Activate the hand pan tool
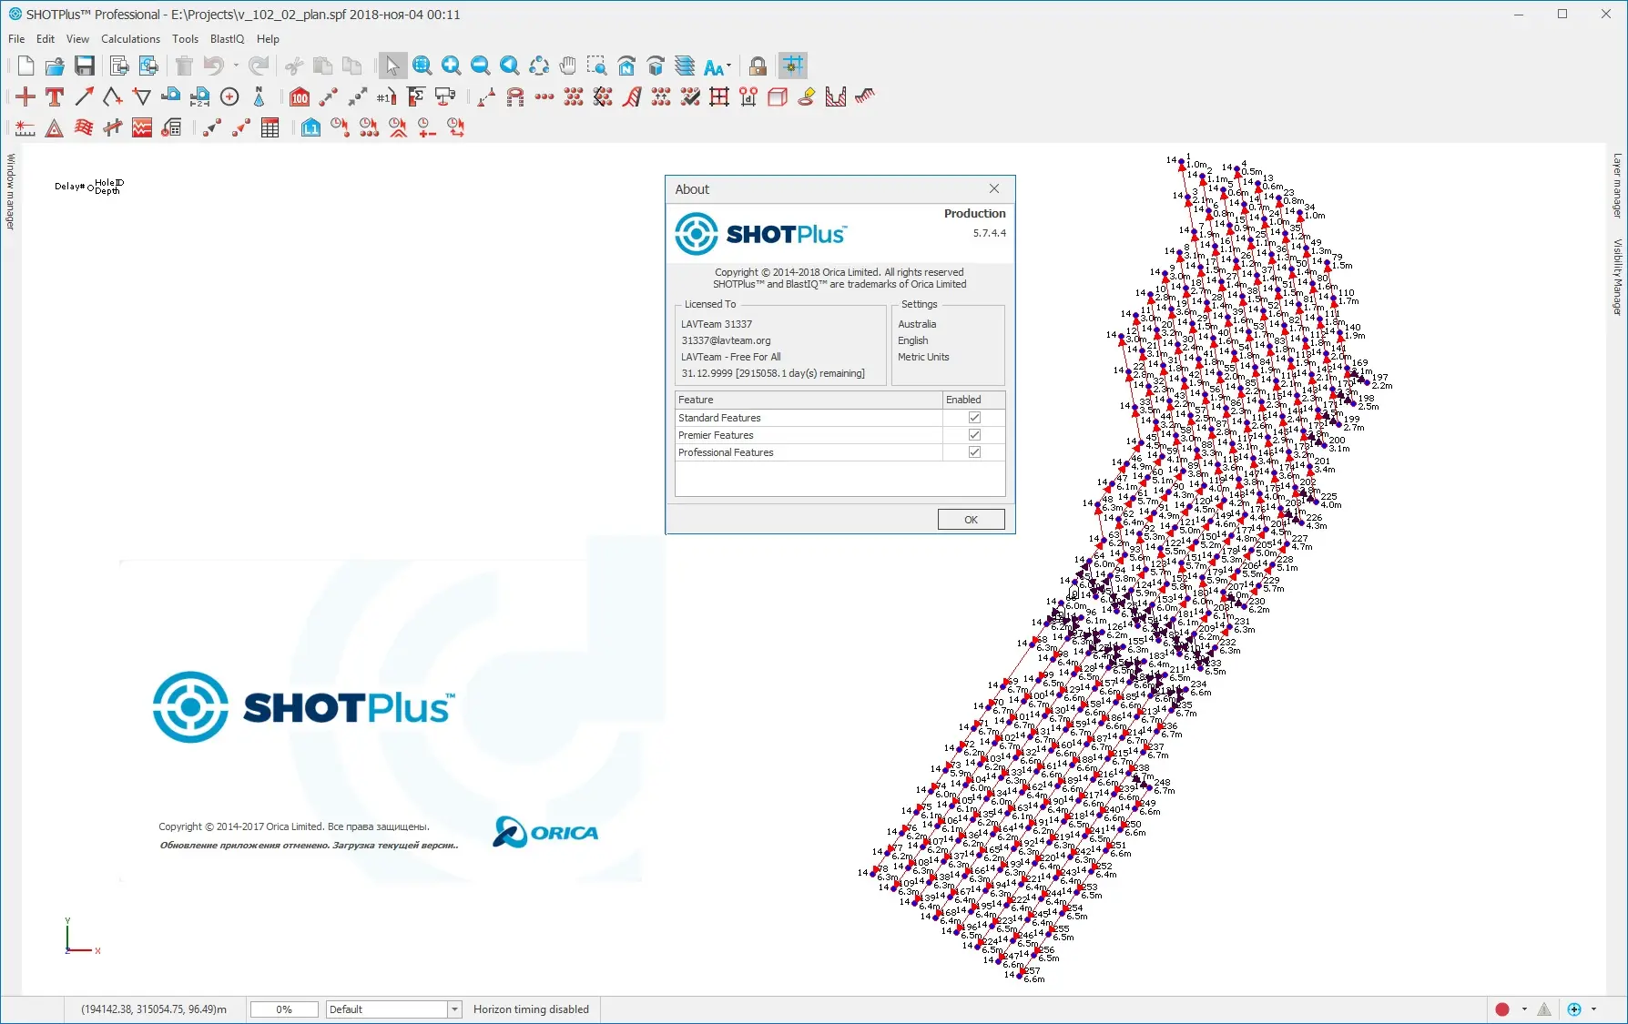Viewport: 1628px width, 1024px height. pos(567,66)
